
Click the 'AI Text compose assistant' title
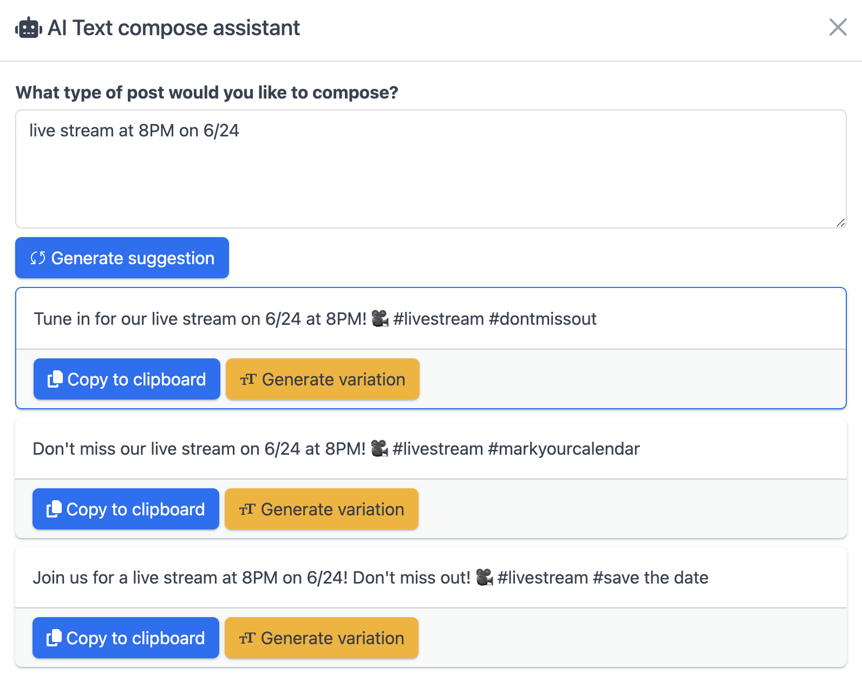pyautogui.click(x=173, y=28)
